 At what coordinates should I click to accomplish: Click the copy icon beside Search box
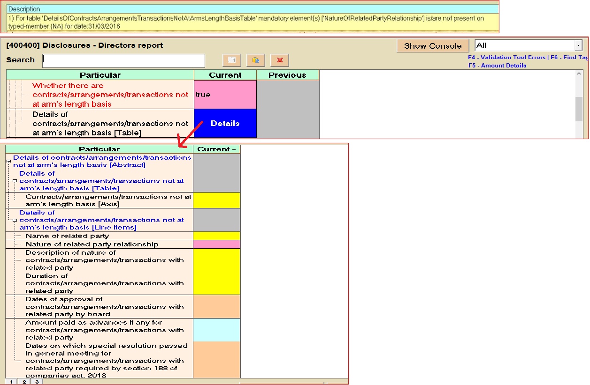coord(231,60)
